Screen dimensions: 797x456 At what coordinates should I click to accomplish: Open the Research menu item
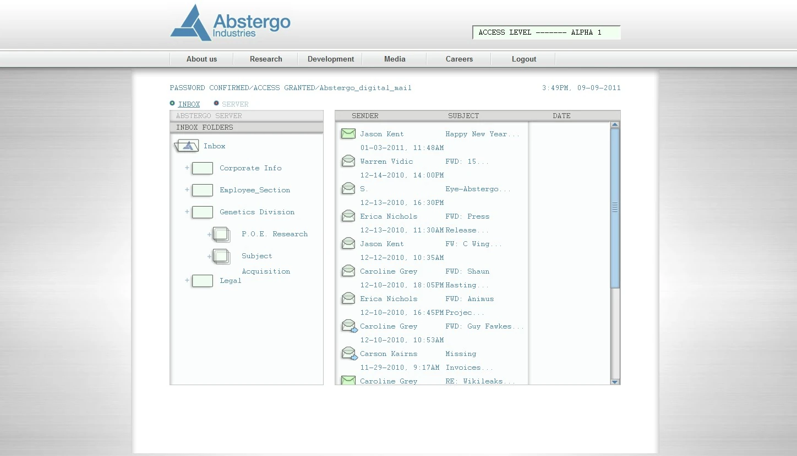266,59
